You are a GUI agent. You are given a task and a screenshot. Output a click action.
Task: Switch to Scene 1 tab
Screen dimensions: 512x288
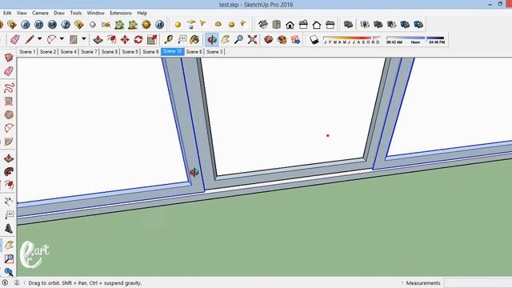[27, 51]
